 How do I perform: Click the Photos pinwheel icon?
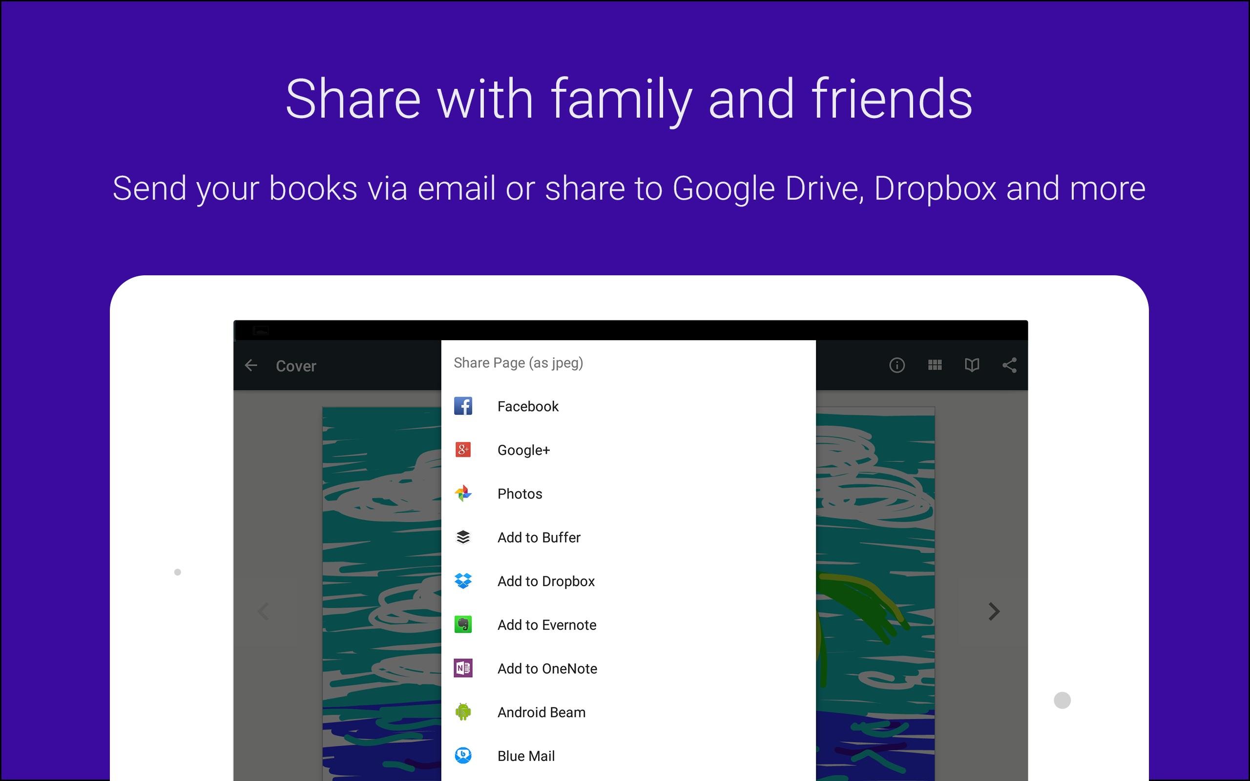click(x=463, y=494)
